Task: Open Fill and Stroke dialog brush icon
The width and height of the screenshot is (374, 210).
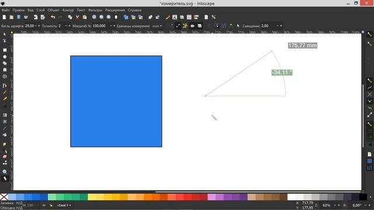Action: pos(168,17)
